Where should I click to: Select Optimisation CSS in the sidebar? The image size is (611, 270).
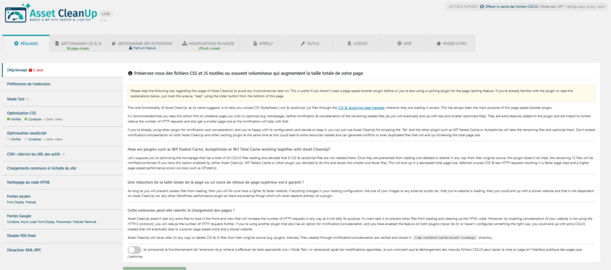(22, 113)
